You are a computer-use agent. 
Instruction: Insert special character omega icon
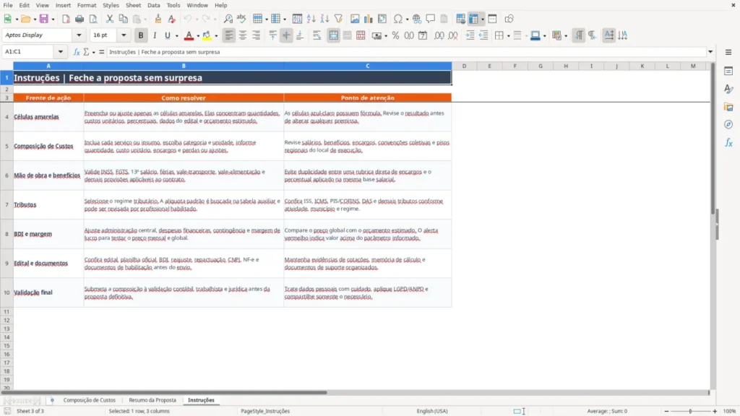(x=398, y=19)
